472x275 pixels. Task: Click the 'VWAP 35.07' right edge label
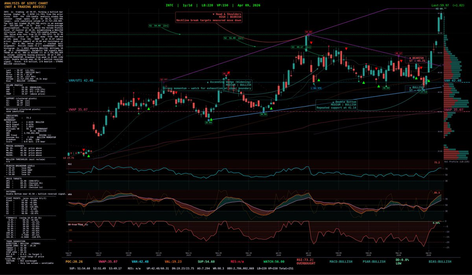(453, 110)
